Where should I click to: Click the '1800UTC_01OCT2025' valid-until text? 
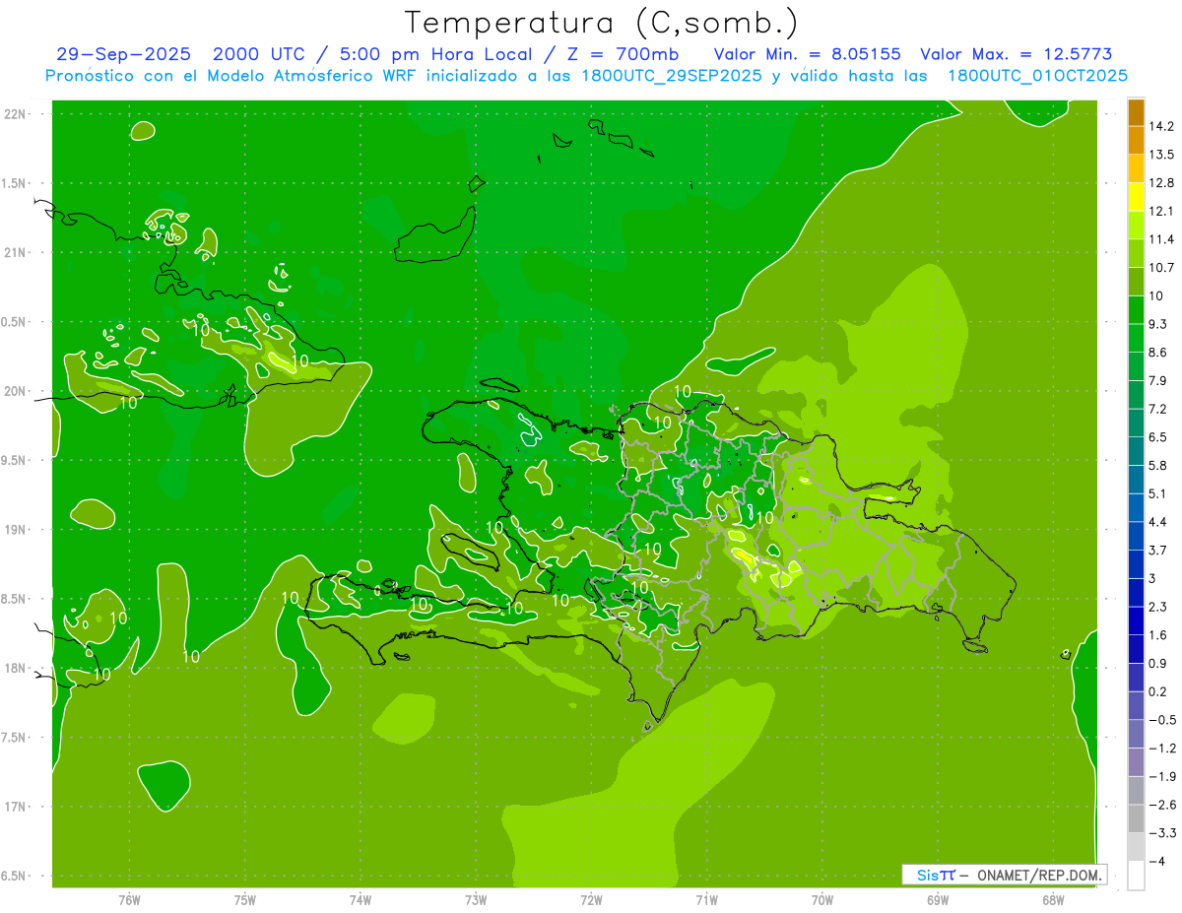click(x=1037, y=76)
